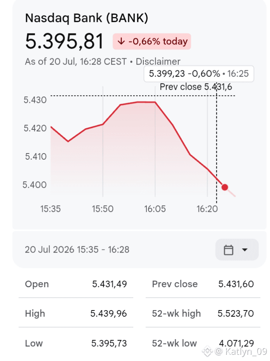
Task: Click the 5.399,23 price tooltip at 16:25
Action: 199,74
